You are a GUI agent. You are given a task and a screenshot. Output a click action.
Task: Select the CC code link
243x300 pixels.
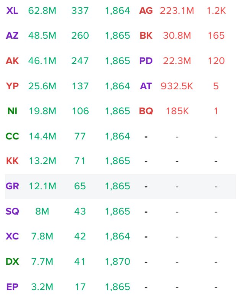12,136
